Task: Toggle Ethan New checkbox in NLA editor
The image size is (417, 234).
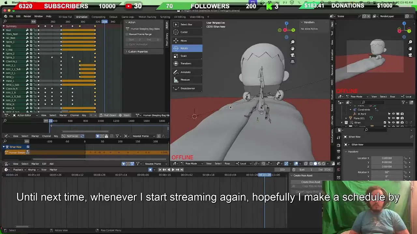Action: click(28, 147)
